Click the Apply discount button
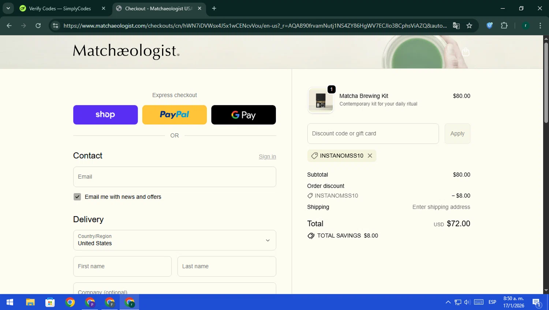This screenshot has width=549, height=310. [x=457, y=134]
